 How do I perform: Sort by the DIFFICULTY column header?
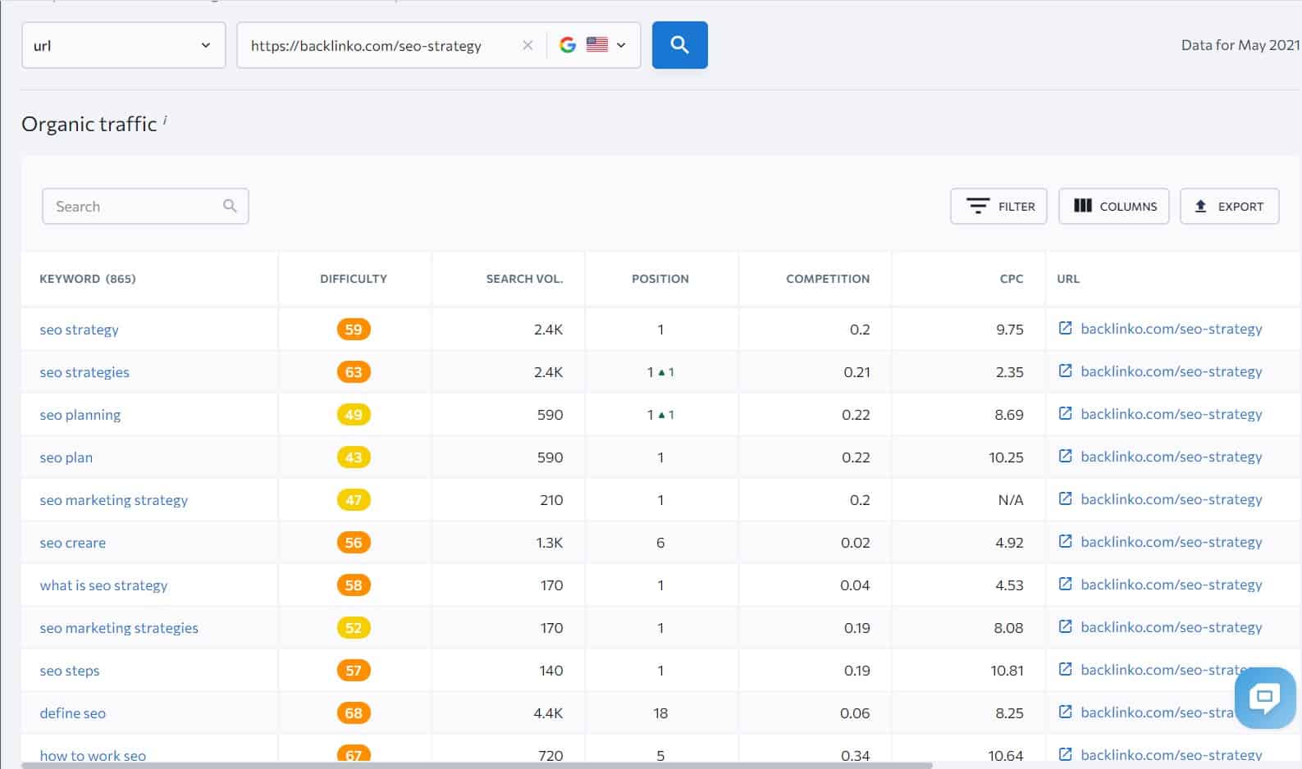pyautogui.click(x=354, y=279)
